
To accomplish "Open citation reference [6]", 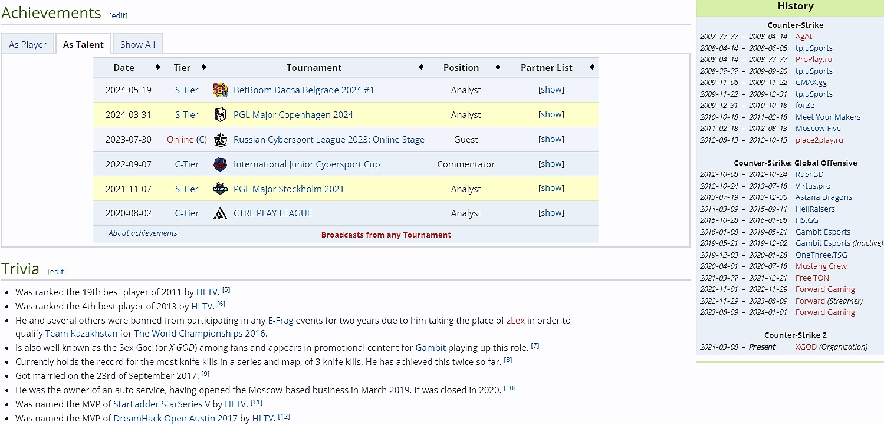I will (x=221, y=304).
